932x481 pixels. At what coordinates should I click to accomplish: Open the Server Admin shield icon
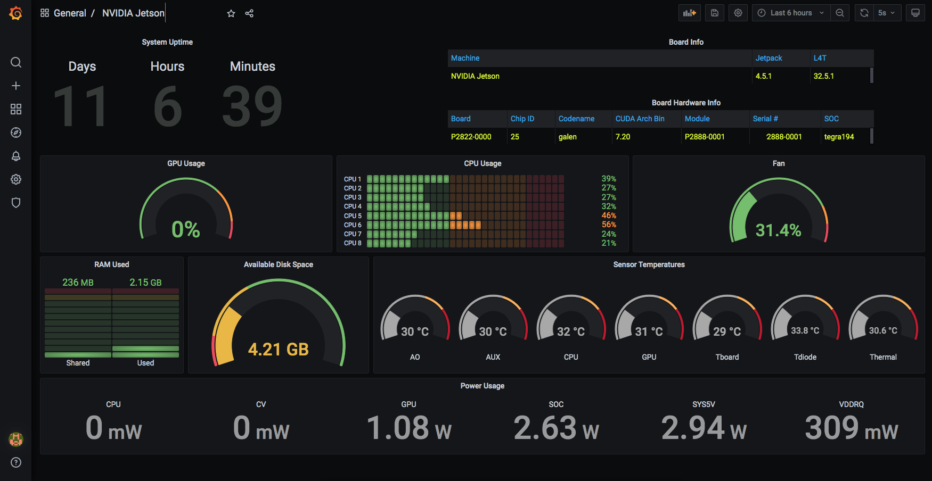click(16, 203)
